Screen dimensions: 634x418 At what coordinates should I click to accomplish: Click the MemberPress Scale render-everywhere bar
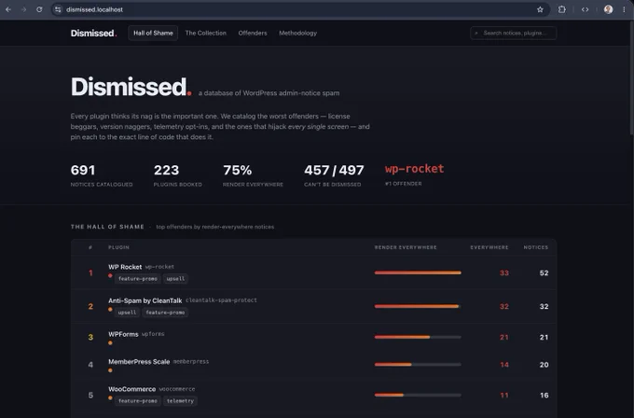pyautogui.click(x=418, y=365)
